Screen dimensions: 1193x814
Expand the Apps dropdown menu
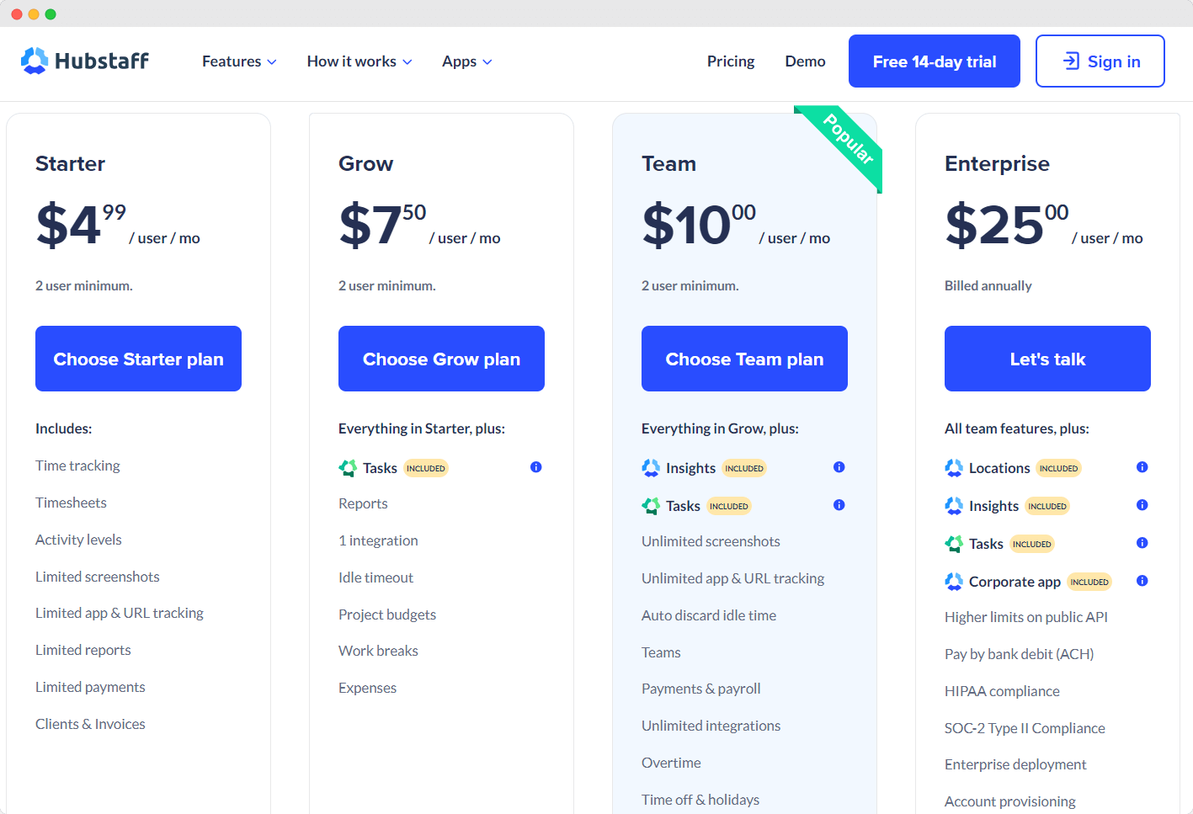[466, 61]
